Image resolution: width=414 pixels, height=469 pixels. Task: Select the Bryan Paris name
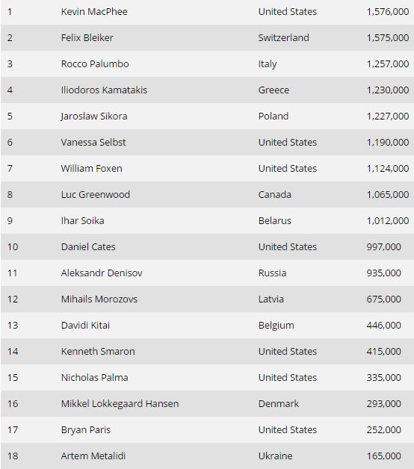(x=86, y=430)
